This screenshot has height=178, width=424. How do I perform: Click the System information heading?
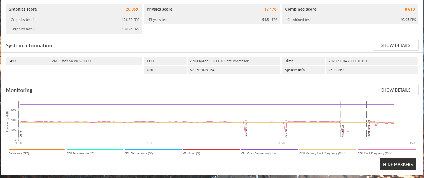[29, 45]
